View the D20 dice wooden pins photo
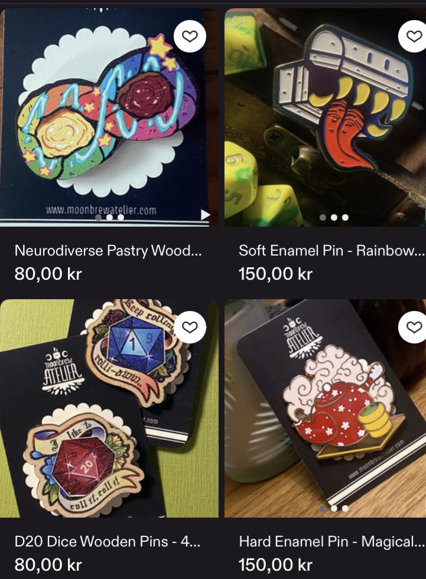426x579 pixels. coord(109,408)
